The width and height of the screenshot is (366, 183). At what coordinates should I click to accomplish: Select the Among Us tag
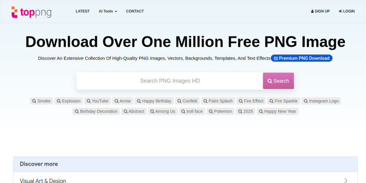pyautogui.click(x=163, y=111)
